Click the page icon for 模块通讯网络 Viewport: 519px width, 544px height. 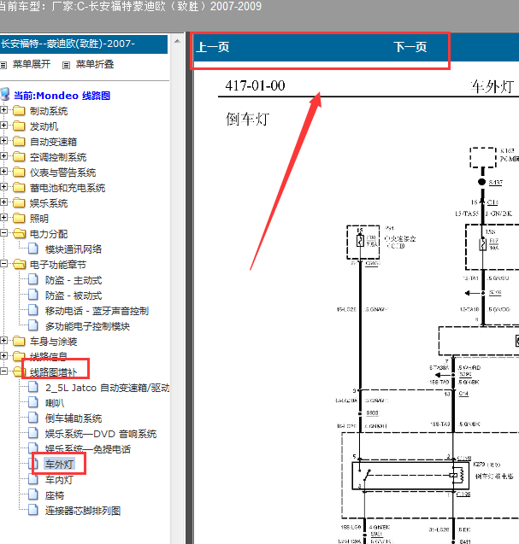(33, 249)
